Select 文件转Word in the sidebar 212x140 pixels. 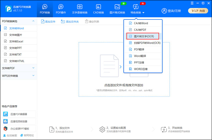tap(19, 28)
